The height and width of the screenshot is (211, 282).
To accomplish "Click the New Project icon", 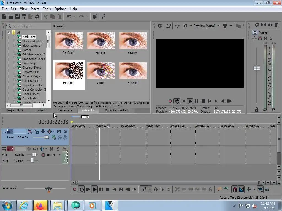I will tap(4, 17).
